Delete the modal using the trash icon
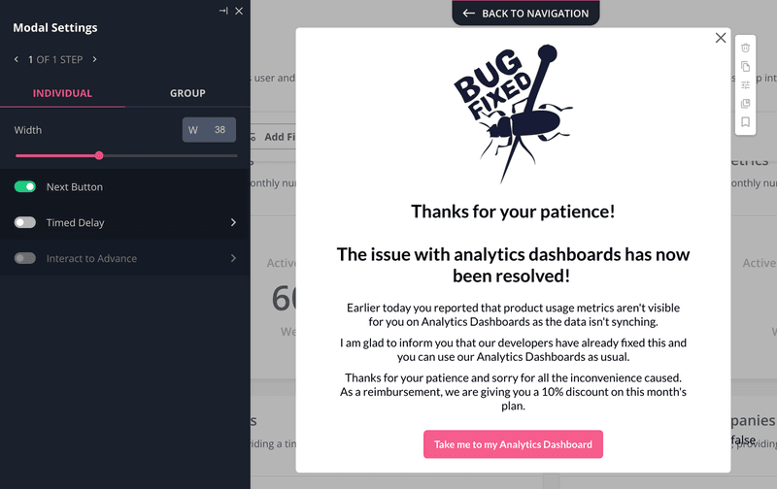The height and width of the screenshot is (489, 777). [x=745, y=48]
